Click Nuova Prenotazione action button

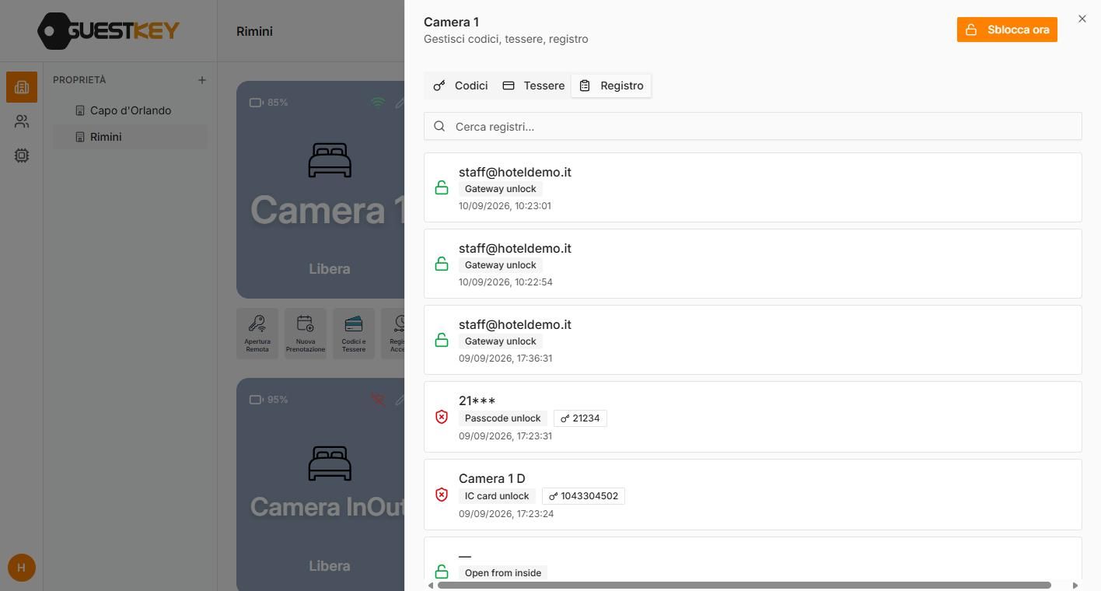(x=306, y=334)
